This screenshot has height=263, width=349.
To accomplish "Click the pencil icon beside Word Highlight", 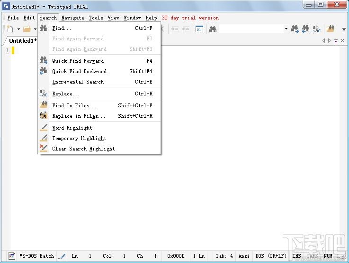I will pyautogui.click(x=44, y=127).
